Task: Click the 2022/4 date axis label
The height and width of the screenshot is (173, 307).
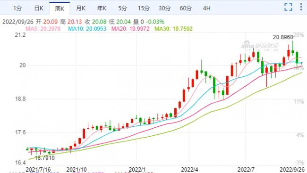Action: click(189, 170)
